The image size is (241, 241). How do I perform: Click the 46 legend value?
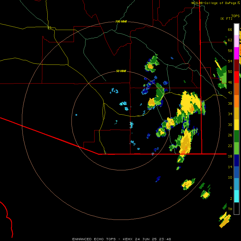pos(230,82)
